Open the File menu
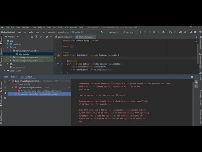Image resolution: width=202 pixels, height=152 pixels. pyautogui.click(x=8, y=27)
